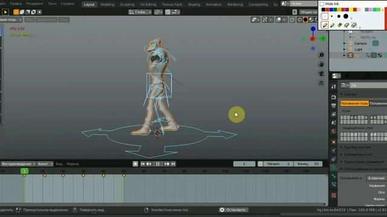Image resolution: width=387 pixels, height=217 pixels.
Task: Pick the blue ink color swatch
Action: [331, 10]
